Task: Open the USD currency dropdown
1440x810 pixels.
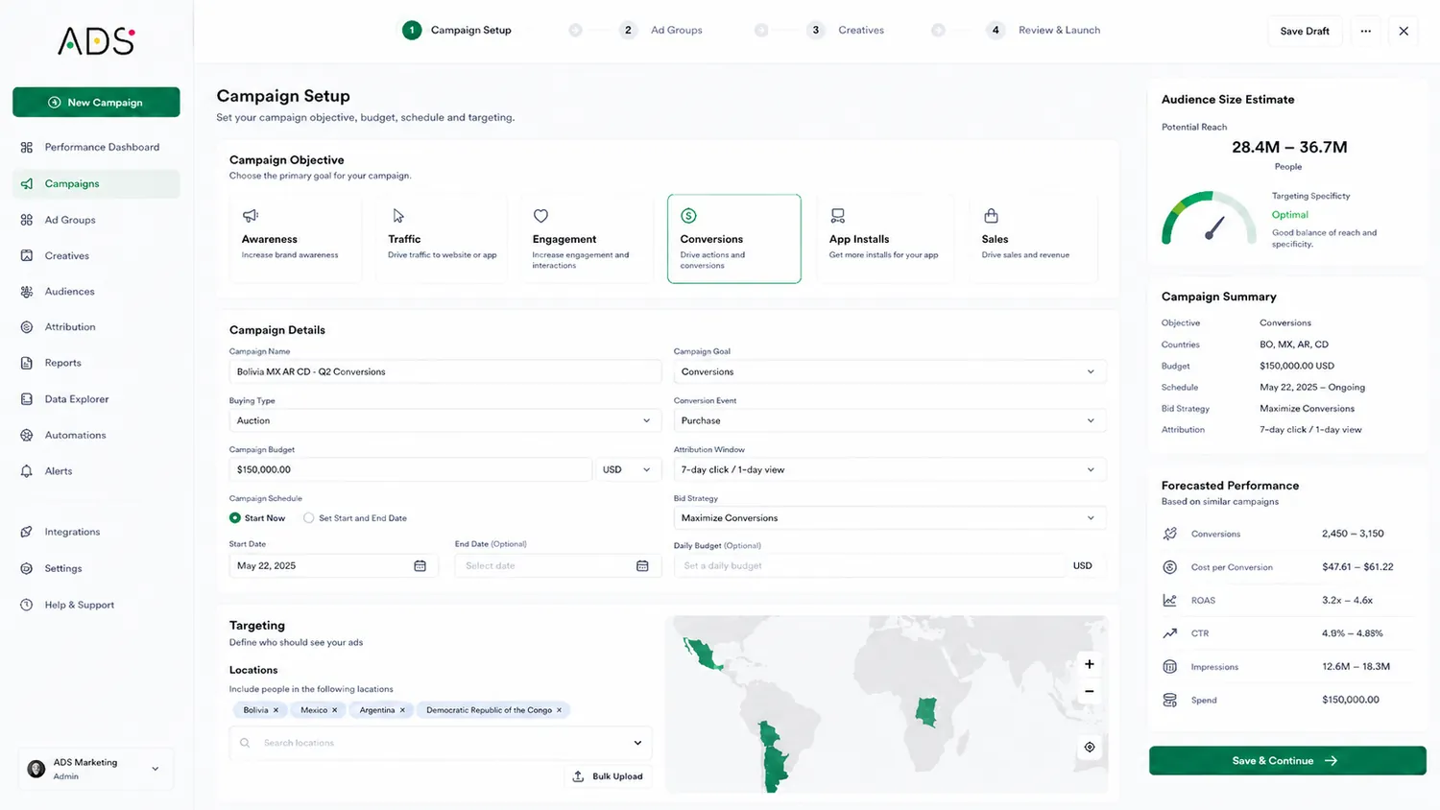Action: pyautogui.click(x=627, y=469)
